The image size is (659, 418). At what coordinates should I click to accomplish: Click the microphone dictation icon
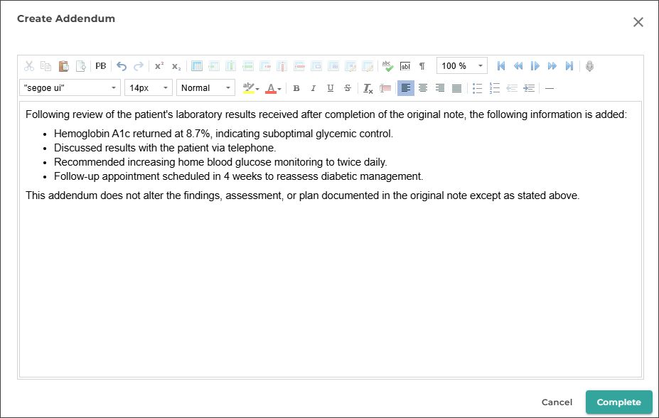589,66
